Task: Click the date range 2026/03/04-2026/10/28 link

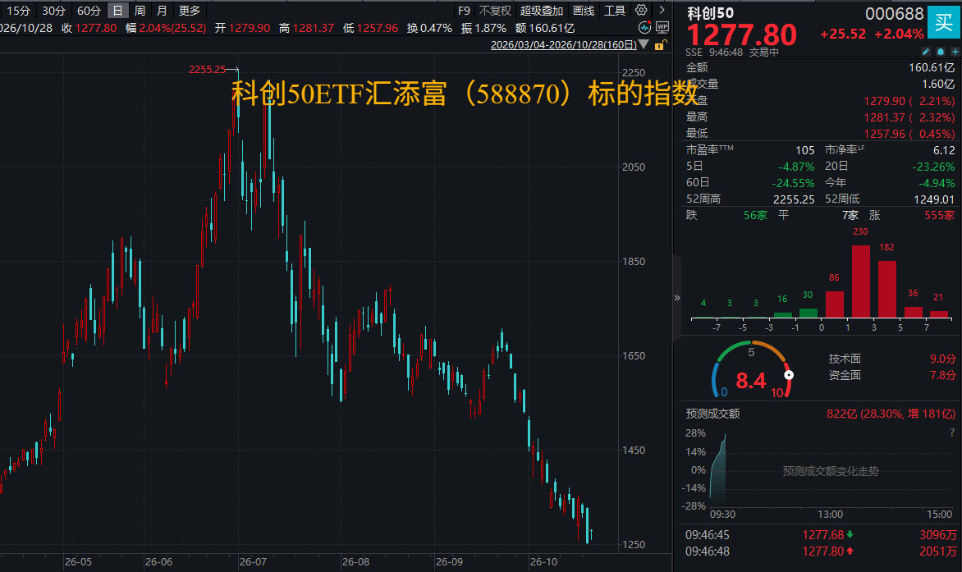Action: click(x=564, y=45)
